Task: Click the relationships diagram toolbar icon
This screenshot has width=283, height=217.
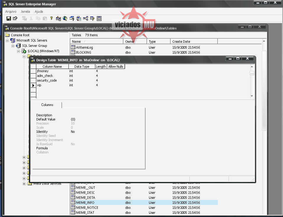Action: click(x=86, y=18)
